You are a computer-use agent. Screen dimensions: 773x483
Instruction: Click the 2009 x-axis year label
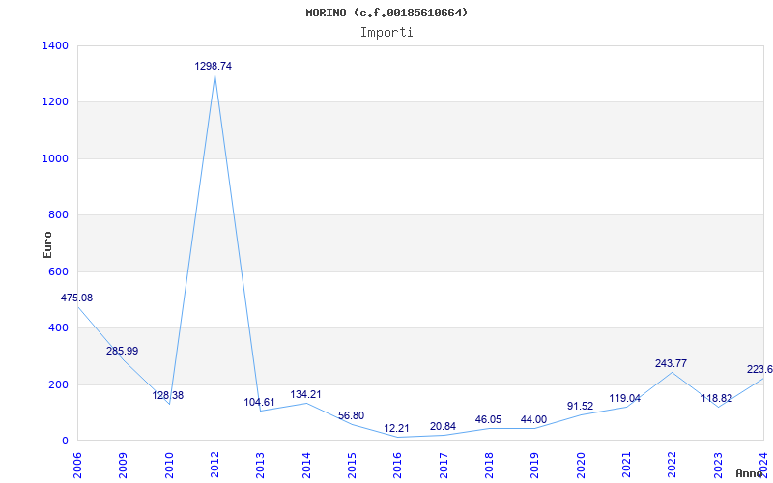pyautogui.click(x=123, y=466)
